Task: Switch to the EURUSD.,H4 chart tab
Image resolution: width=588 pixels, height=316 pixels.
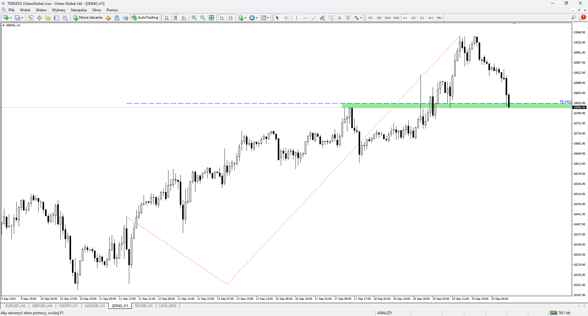Action: 15,306
